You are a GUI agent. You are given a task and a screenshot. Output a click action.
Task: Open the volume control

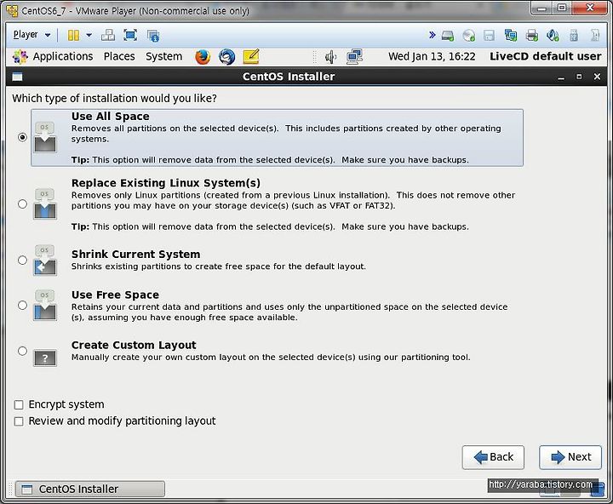tap(330, 57)
